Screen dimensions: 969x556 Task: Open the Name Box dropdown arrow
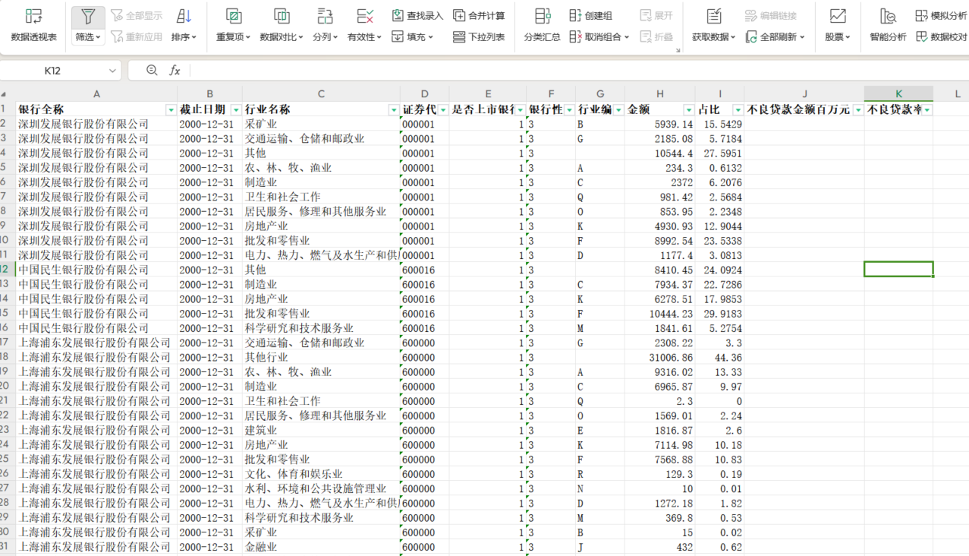[113, 71]
